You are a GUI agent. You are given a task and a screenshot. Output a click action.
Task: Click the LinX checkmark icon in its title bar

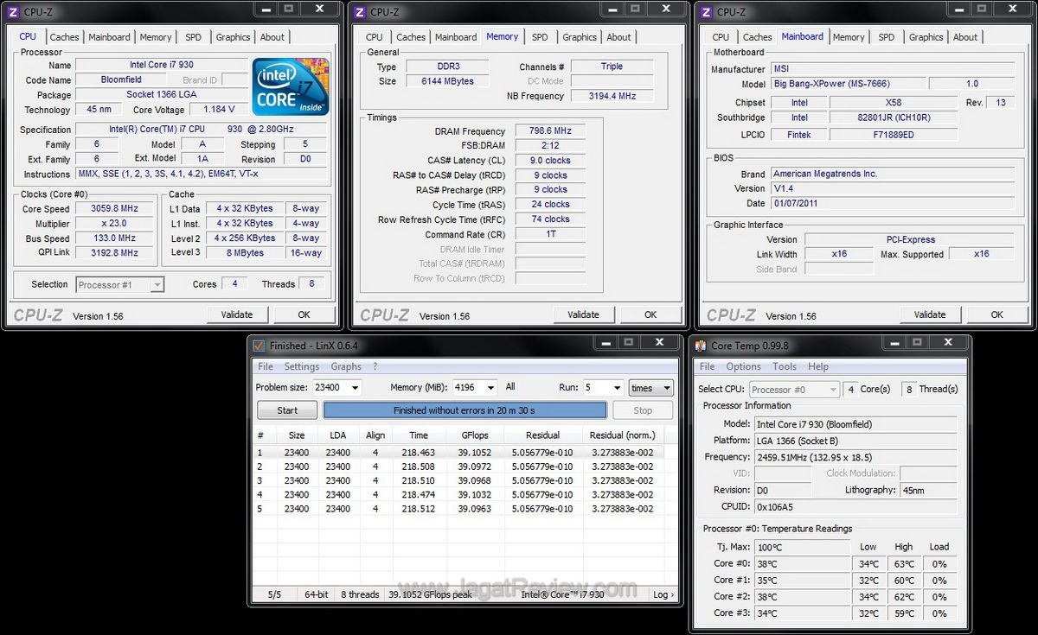pyautogui.click(x=258, y=346)
